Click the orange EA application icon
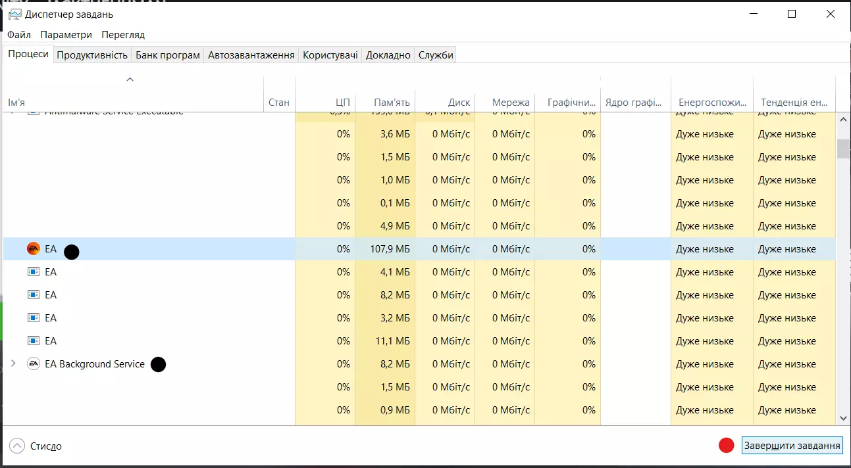The width and height of the screenshot is (851, 468). coord(33,249)
